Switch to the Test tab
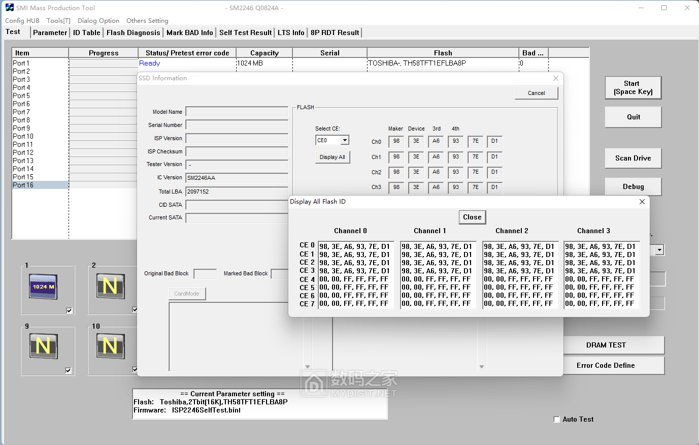This screenshot has height=445, width=699. [13, 31]
